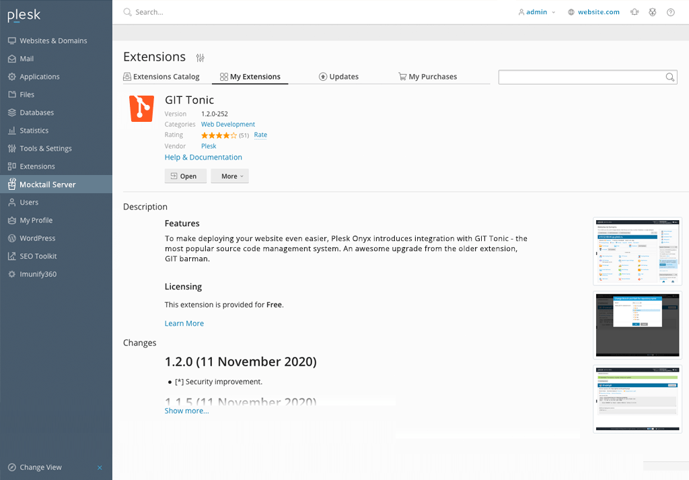
Task: Switch to the Updates tab
Action: [338, 77]
